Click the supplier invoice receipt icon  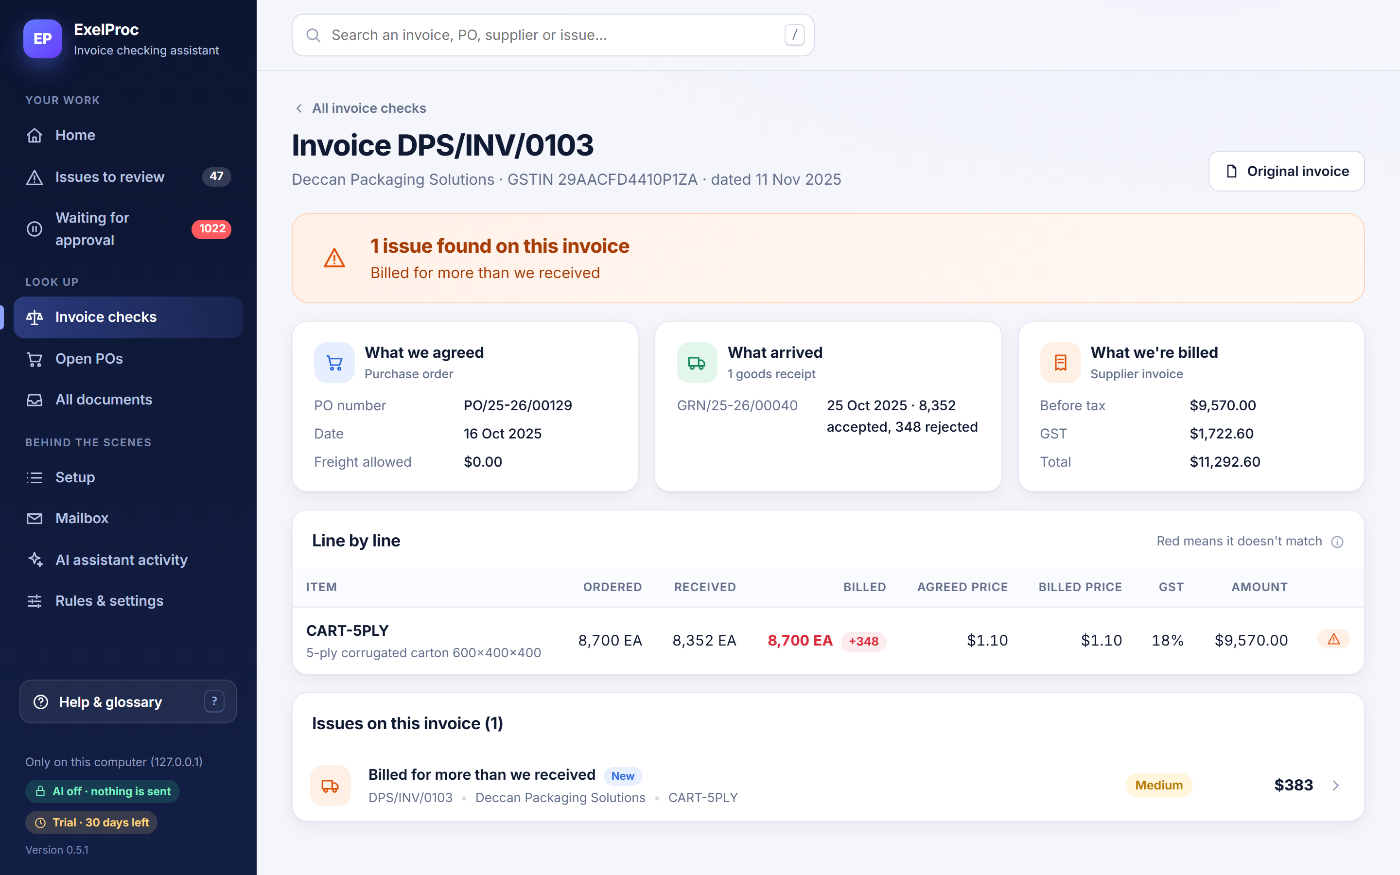coord(1060,363)
